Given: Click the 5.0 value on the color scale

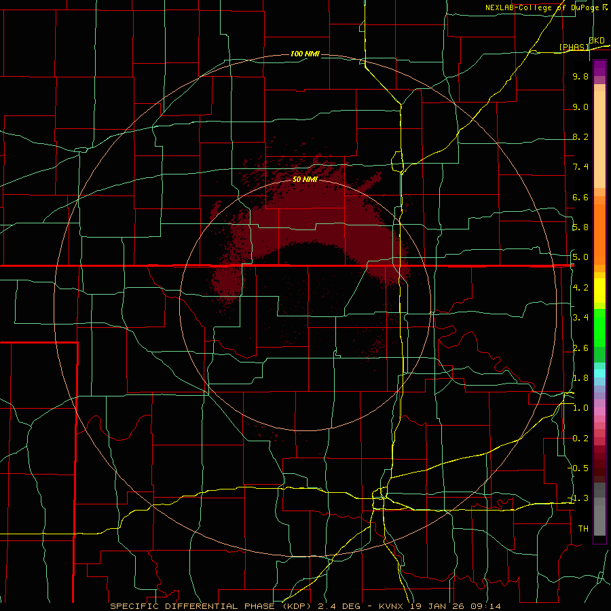Looking at the screenshot, I should coord(580,257).
